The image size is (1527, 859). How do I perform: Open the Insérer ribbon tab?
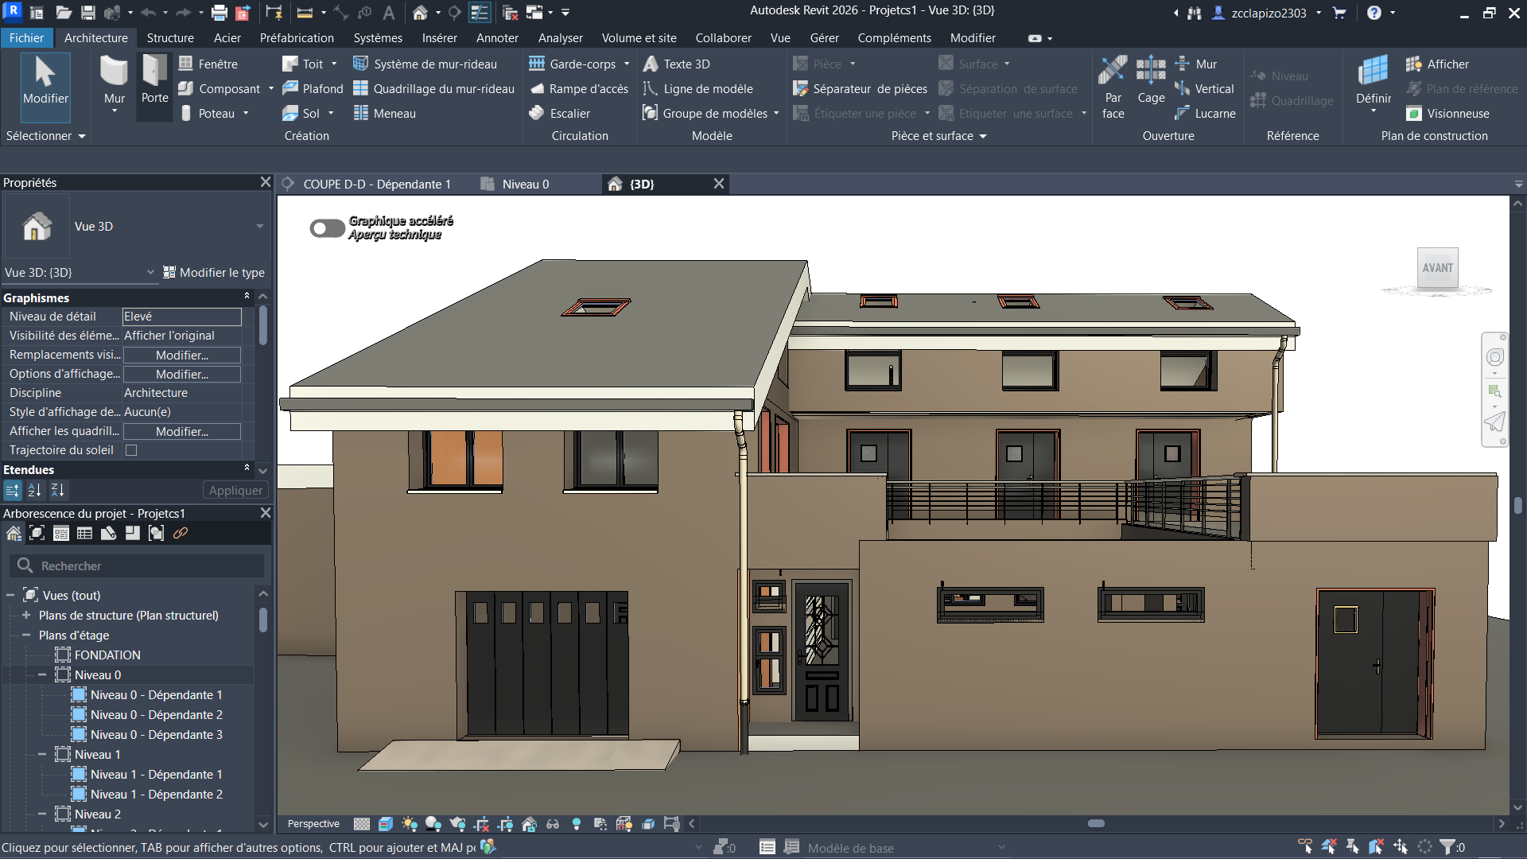pyautogui.click(x=439, y=38)
